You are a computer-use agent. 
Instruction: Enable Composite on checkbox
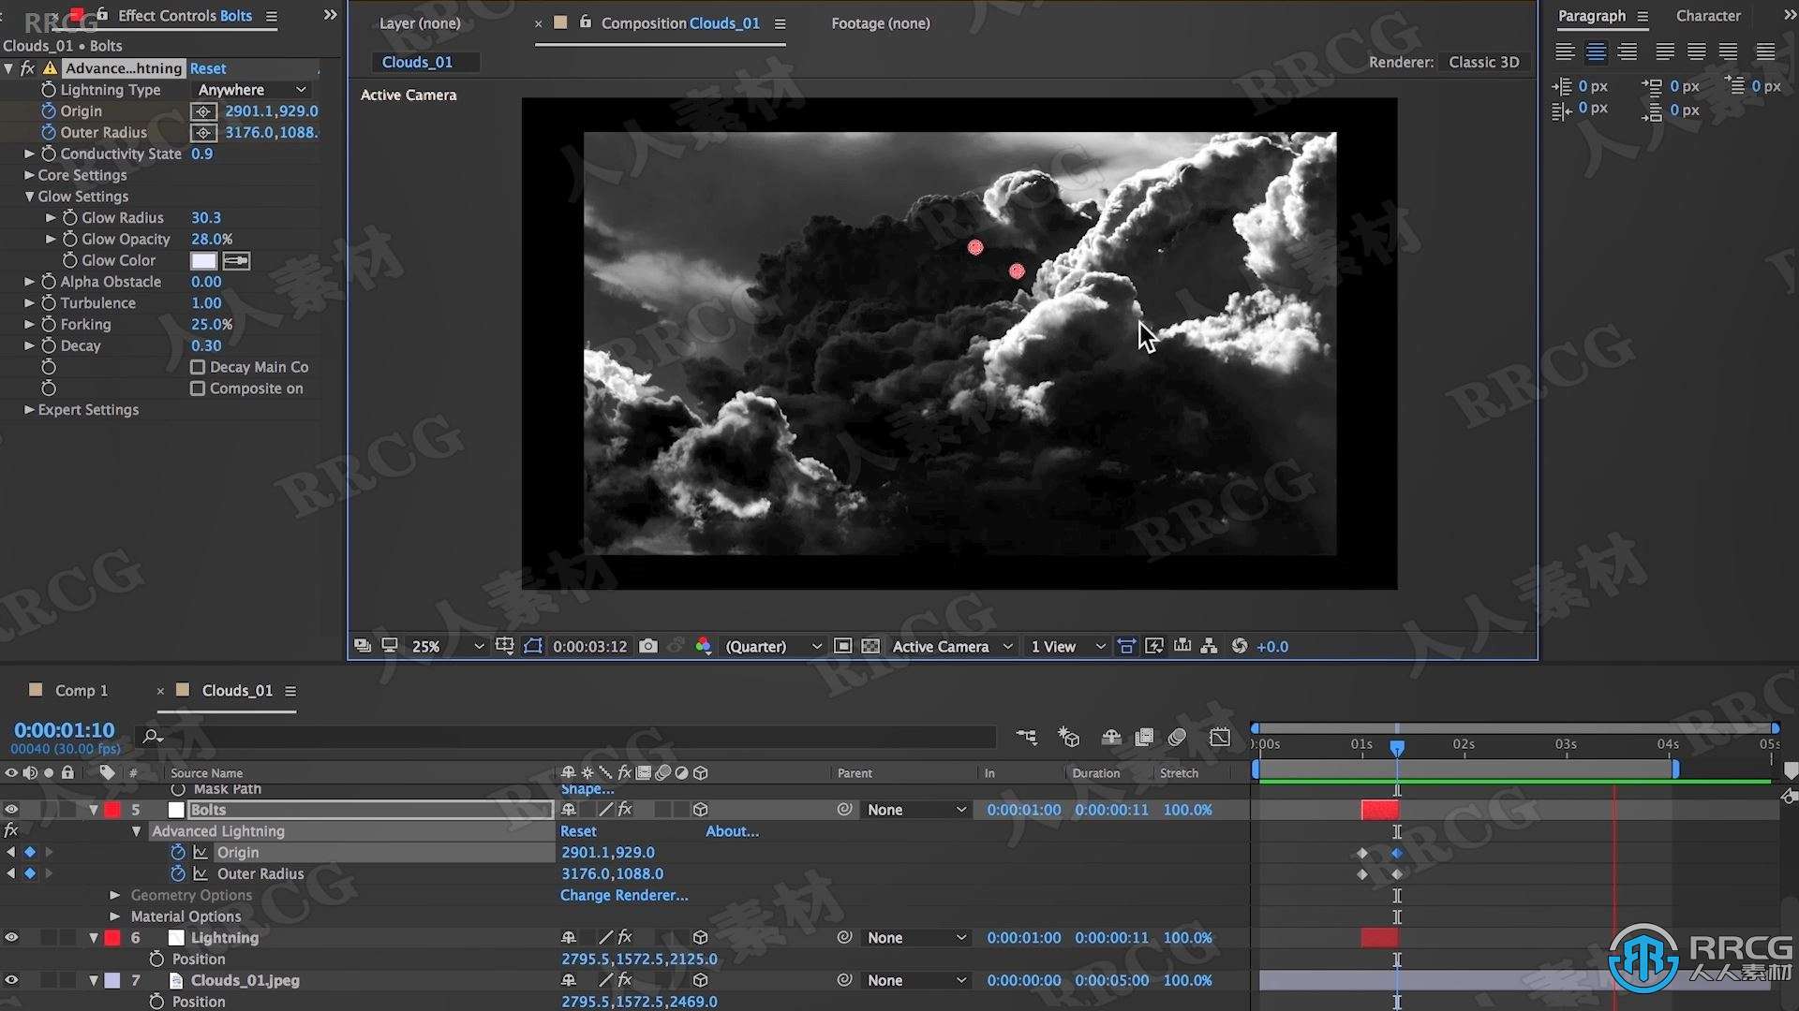pos(197,388)
